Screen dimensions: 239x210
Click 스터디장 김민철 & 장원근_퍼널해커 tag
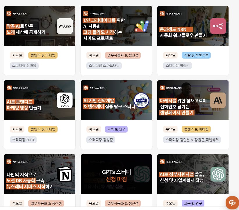point(192,140)
